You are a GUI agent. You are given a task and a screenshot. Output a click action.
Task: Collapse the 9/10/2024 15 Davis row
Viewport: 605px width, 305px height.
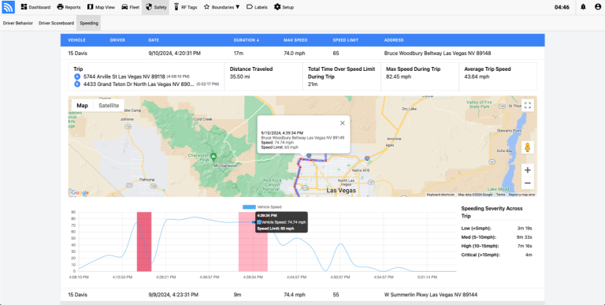[x=302, y=54]
